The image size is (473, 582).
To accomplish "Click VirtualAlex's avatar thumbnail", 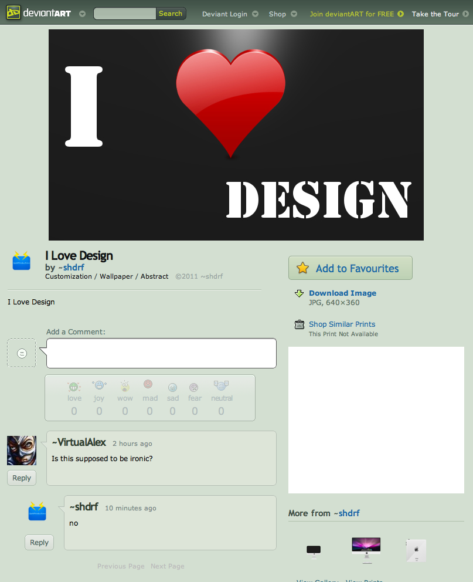I will click(x=22, y=451).
